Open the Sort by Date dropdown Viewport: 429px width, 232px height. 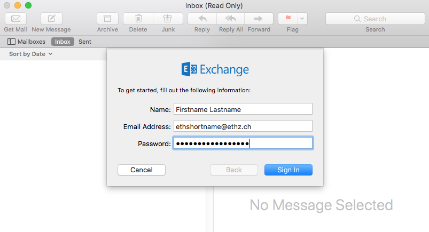(30, 54)
